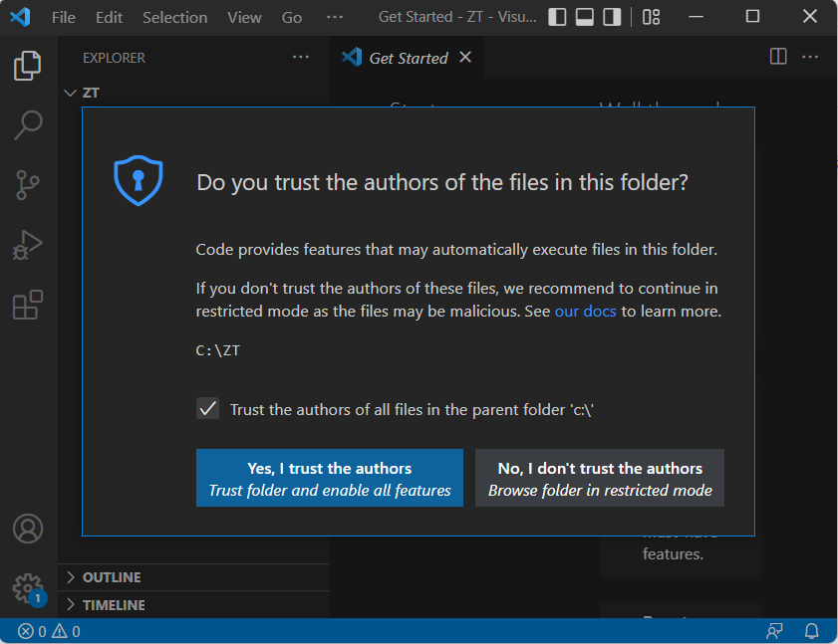Open the File menu

[x=64, y=18]
